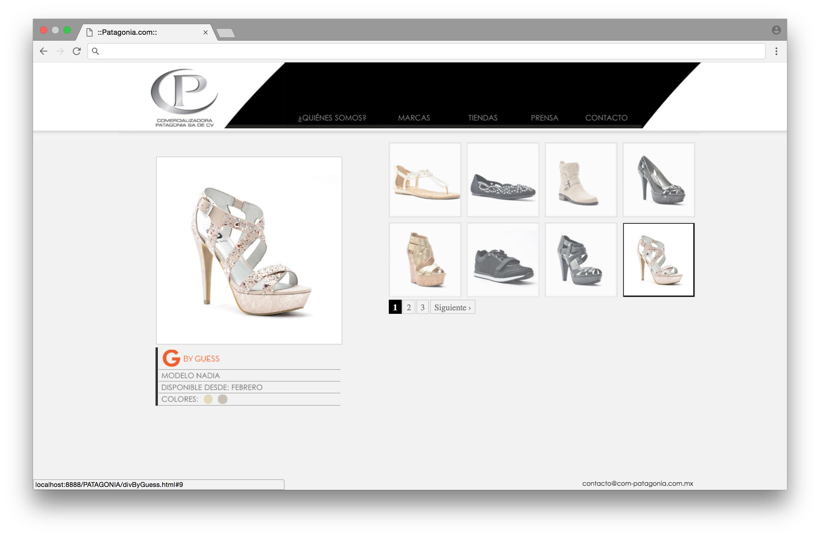Click the G by Guess logo
This screenshot has height=537, width=820.
click(191, 358)
